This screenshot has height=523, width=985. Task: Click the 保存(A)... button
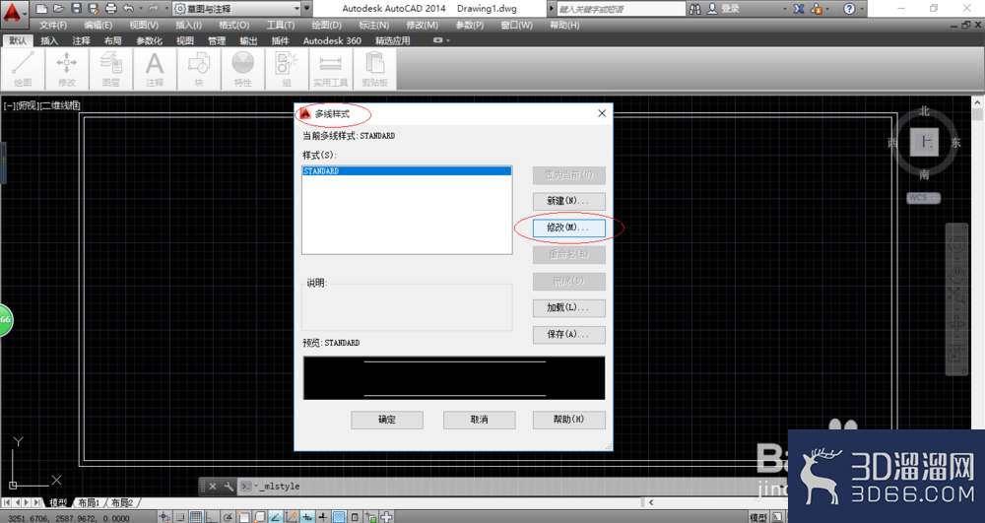point(568,334)
